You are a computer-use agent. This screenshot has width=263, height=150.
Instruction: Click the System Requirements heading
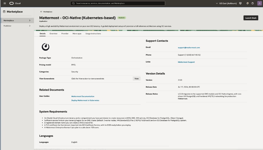(53, 112)
